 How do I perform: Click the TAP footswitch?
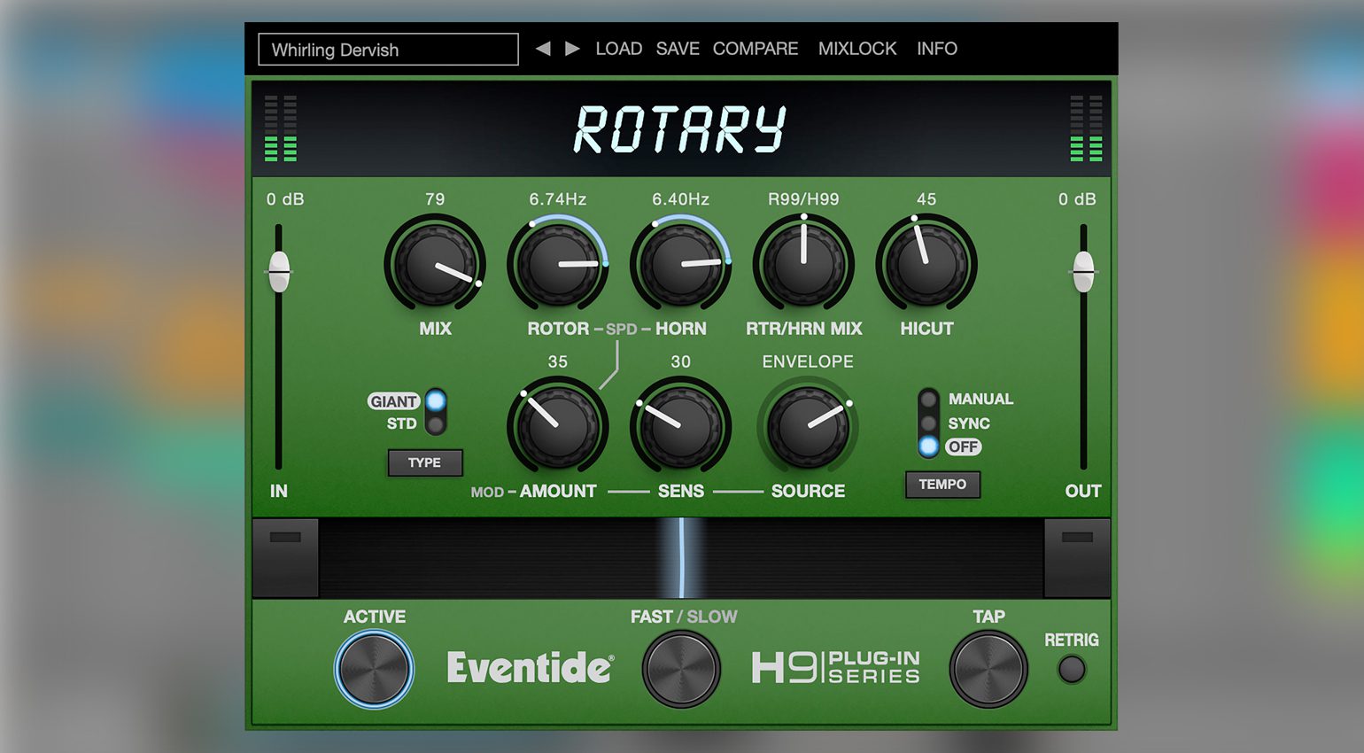(x=988, y=669)
